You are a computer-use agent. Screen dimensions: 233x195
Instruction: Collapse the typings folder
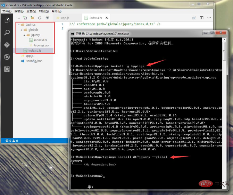30,25
